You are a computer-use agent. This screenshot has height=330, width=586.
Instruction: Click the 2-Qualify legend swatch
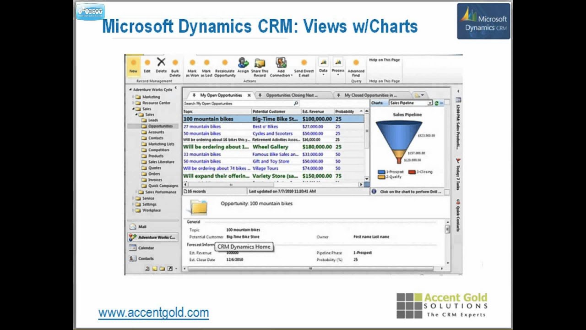coord(381,177)
